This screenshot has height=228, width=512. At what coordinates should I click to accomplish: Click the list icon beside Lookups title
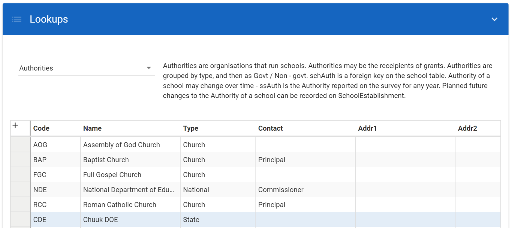pos(16,19)
